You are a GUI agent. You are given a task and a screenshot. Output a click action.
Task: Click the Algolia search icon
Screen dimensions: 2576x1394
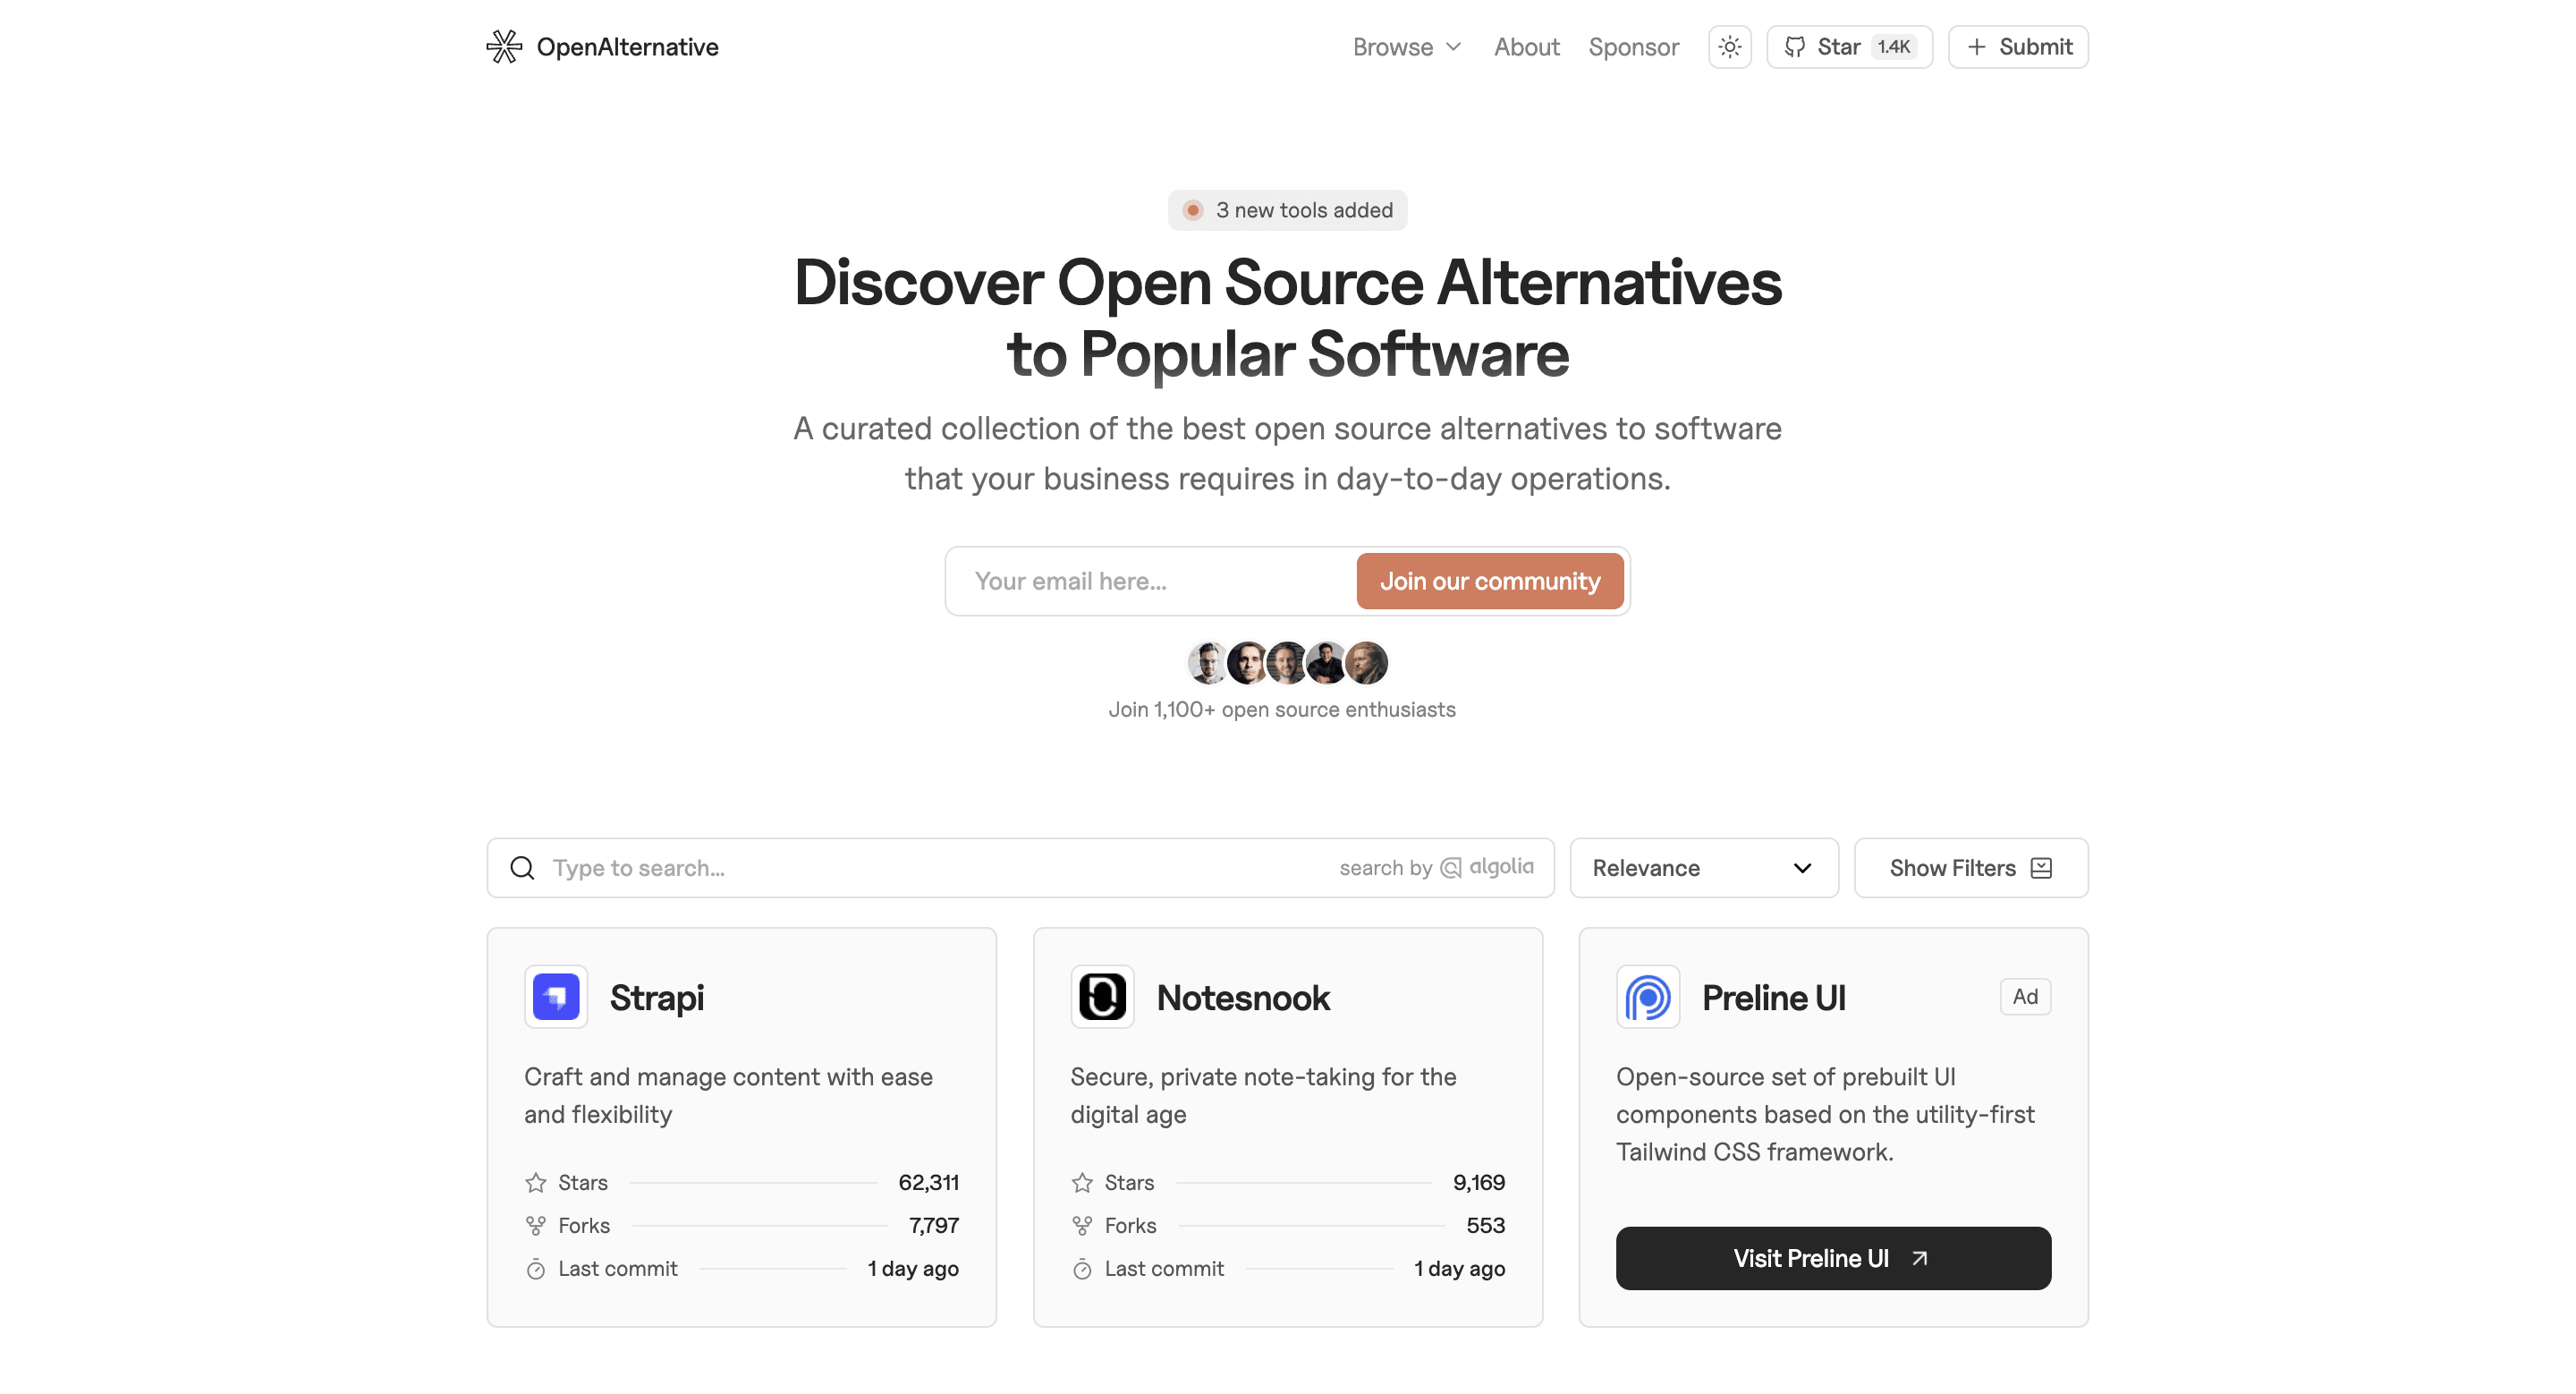tap(1450, 867)
